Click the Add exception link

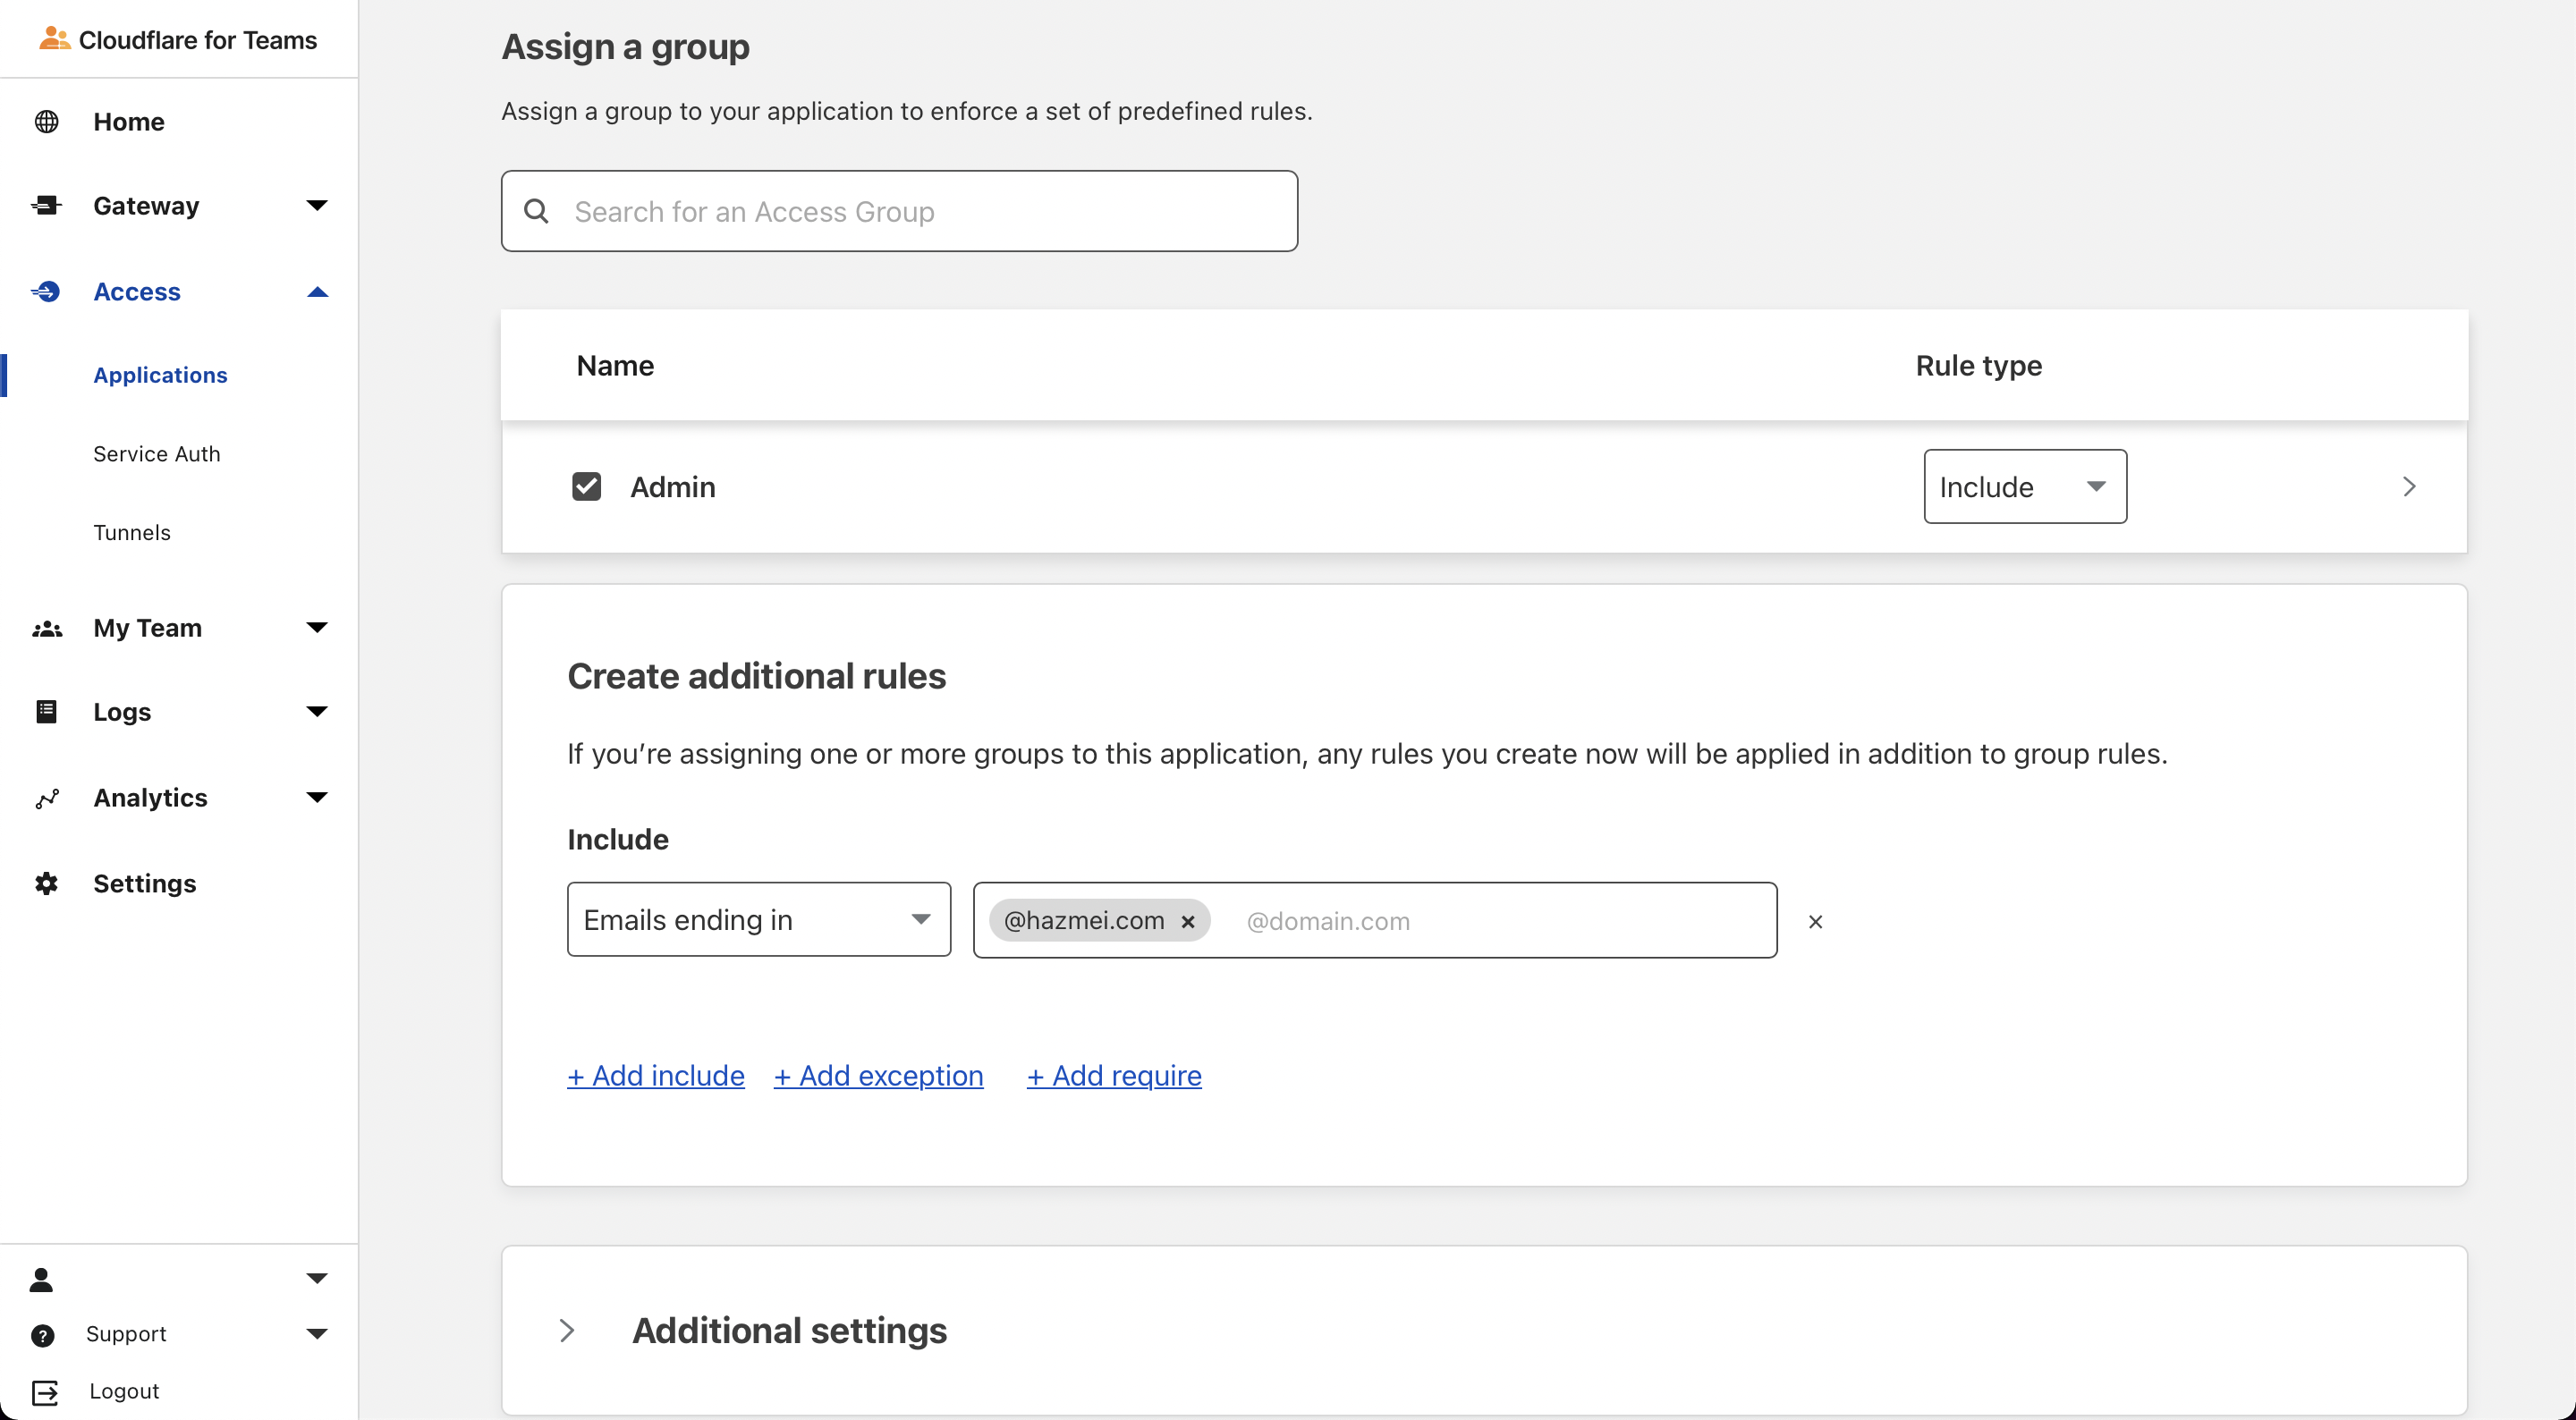[878, 1076]
